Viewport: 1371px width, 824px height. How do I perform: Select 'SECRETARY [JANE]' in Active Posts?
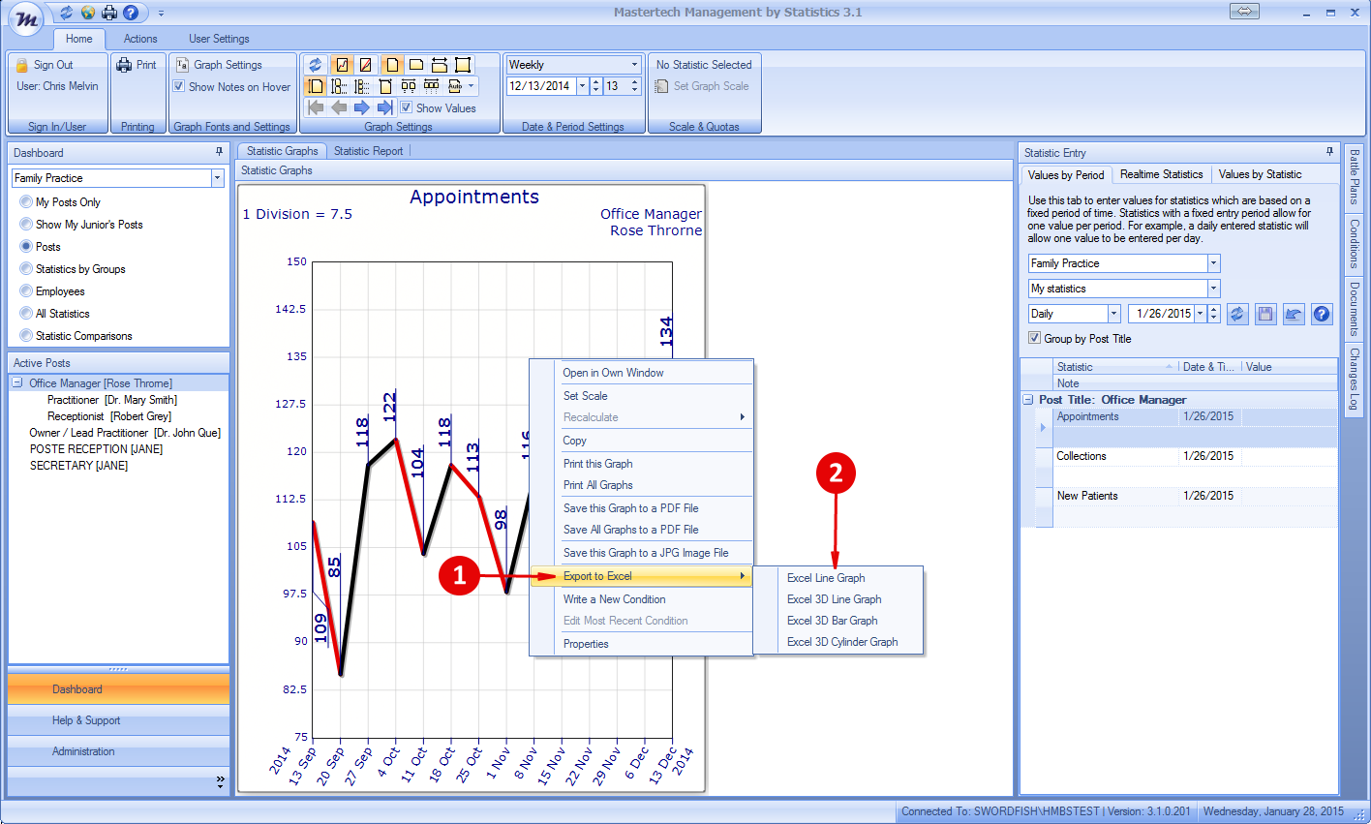coord(78,466)
